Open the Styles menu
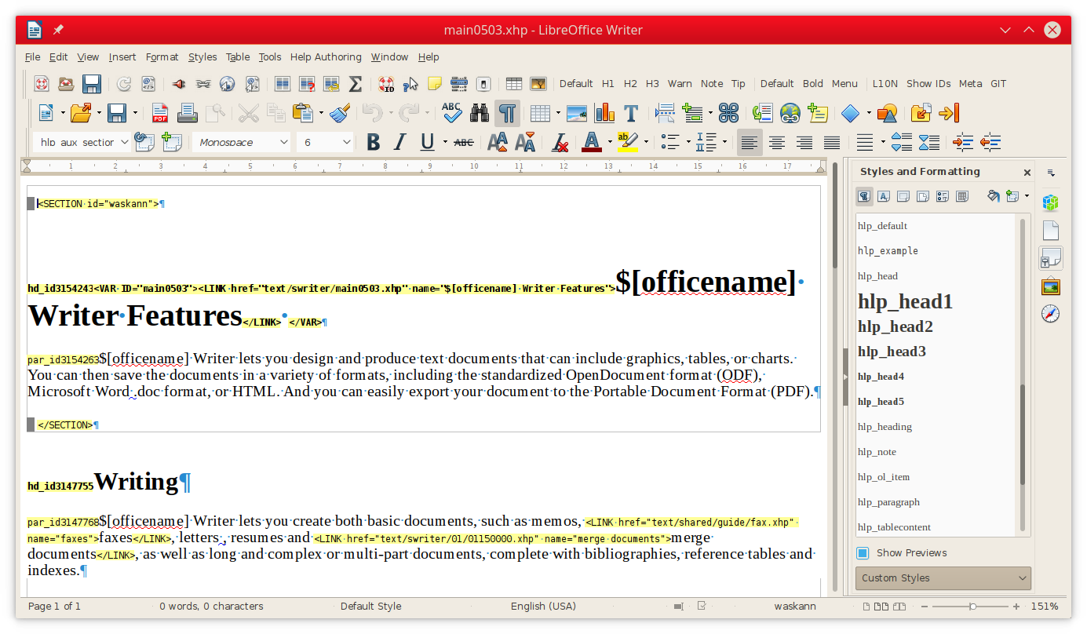Viewport: 1087px width, 634px height. 202,57
